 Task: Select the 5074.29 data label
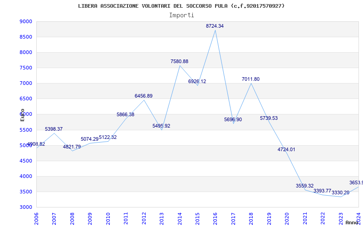[89, 139]
